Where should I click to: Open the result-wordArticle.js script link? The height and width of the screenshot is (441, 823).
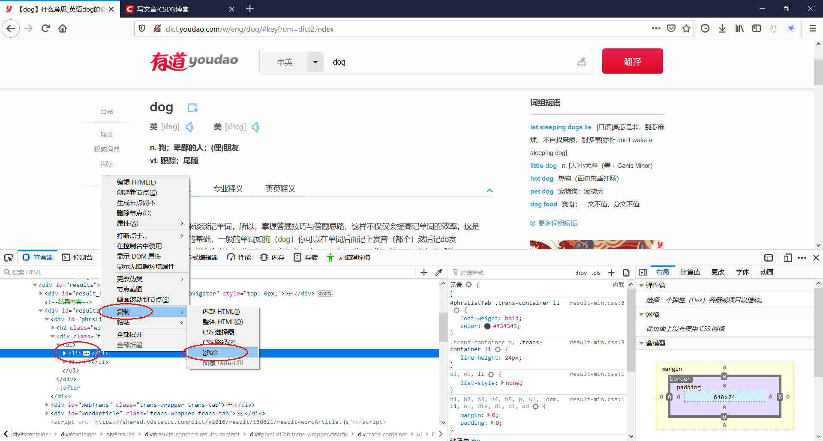pyautogui.click(x=222, y=422)
